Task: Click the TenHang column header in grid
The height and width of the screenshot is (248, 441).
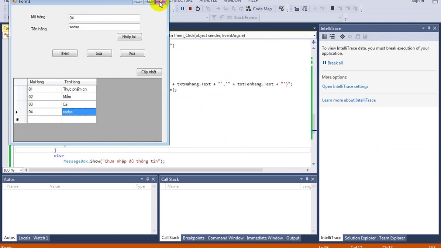Action: pyautogui.click(x=79, y=82)
